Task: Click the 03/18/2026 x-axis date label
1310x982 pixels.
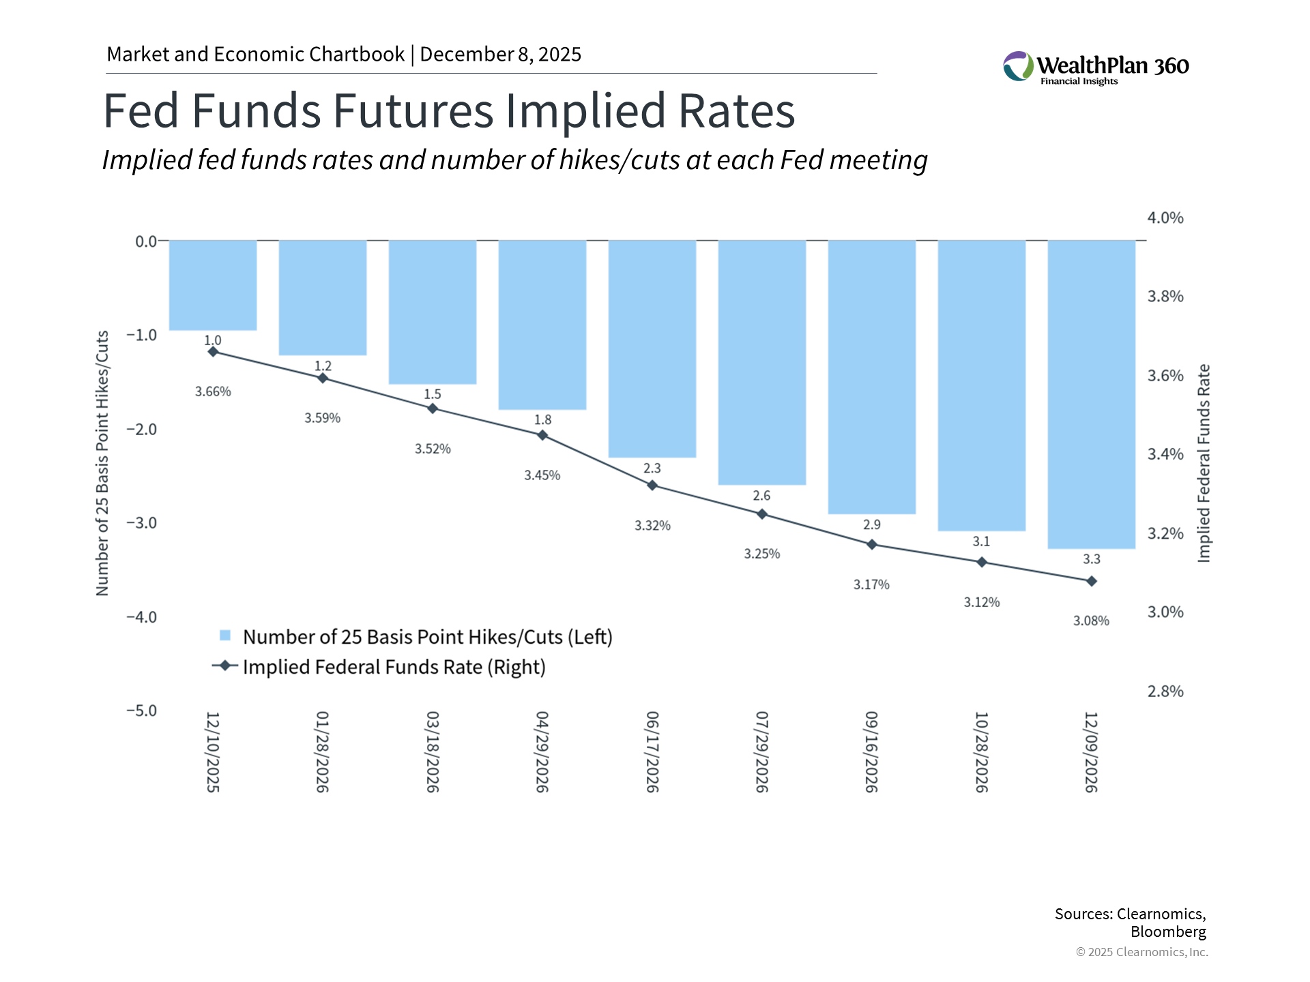Action: tap(433, 752)
